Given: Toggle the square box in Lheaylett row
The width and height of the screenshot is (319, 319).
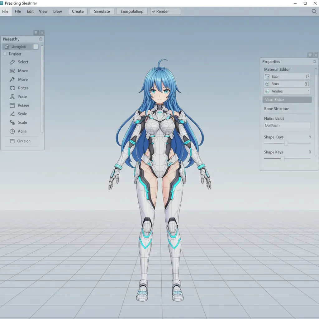Looking at the screenshot, I should coord(36,47).
